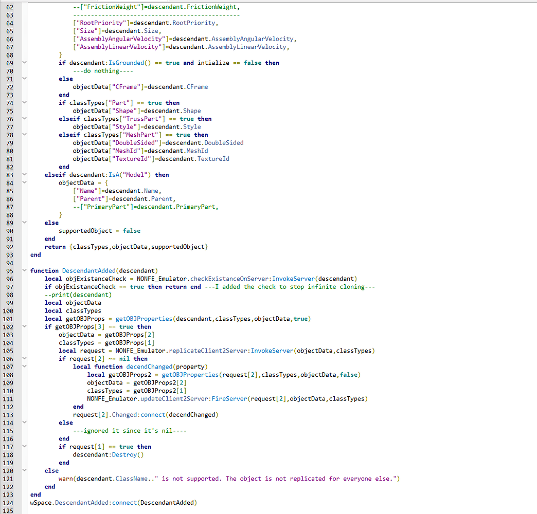
Task: Click updateClient2Server on line 111
Action: pyautogui.click(x=174, y=399)
